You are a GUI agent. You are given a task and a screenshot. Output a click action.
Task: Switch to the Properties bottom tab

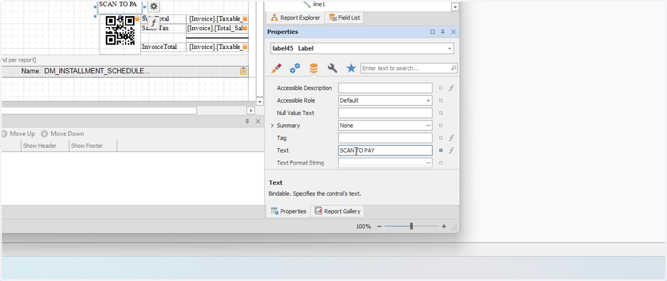pyautogui.click(x=288, y=211)
